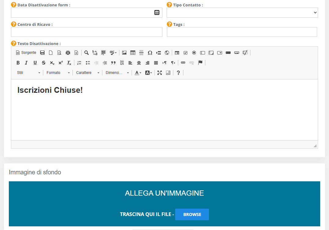Insert an anchor using the flag icon
The height and width of the screenshot is (230, 329).
point(200,62)
